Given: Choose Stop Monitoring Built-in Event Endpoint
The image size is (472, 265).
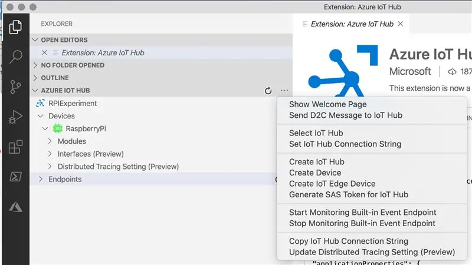Looking at the screenshot, I should [362, 223].
